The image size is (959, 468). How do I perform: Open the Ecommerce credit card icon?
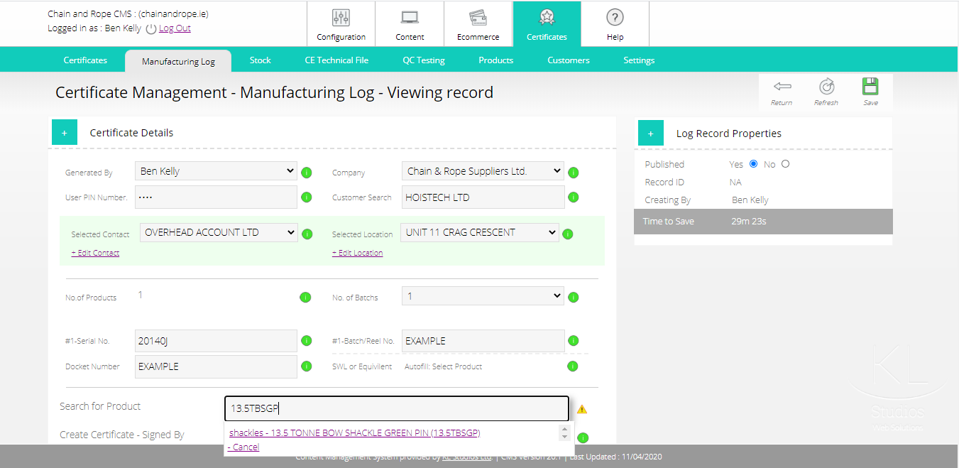[x=478, y=18]
